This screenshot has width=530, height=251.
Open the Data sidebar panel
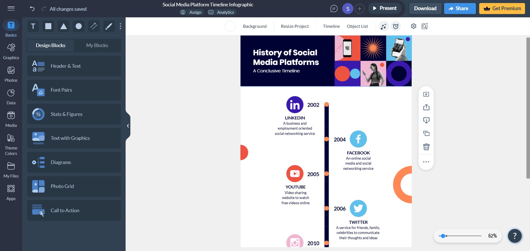click(11, 97)
